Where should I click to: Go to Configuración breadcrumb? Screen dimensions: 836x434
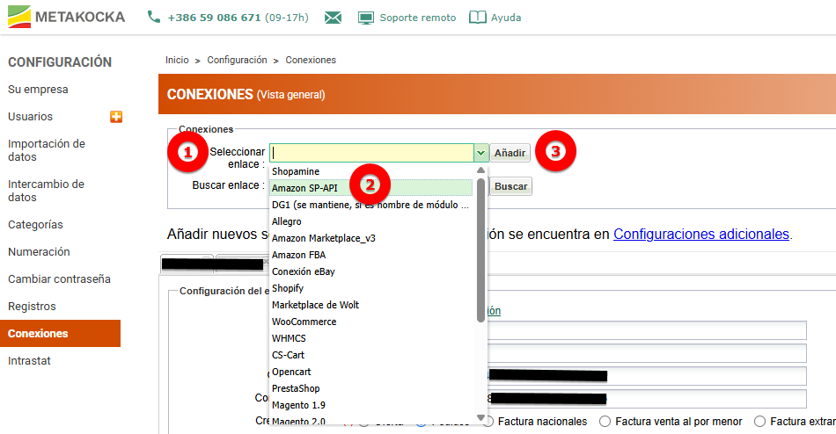(x=238, y=60)
